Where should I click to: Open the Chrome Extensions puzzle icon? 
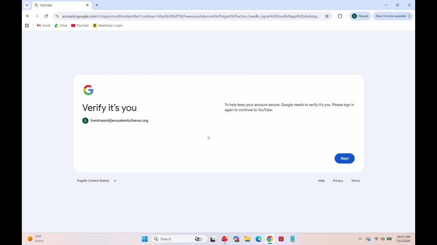click(340, 16)
